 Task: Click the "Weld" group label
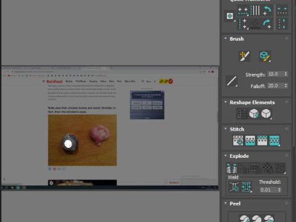pyautogui.click(x=233, y=177)
